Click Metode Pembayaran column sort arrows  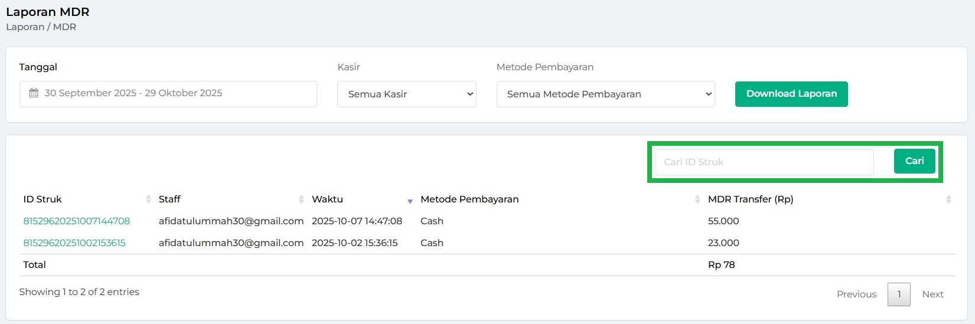(697, 199)
